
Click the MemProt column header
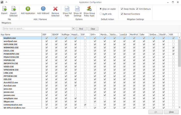[134, 35]
